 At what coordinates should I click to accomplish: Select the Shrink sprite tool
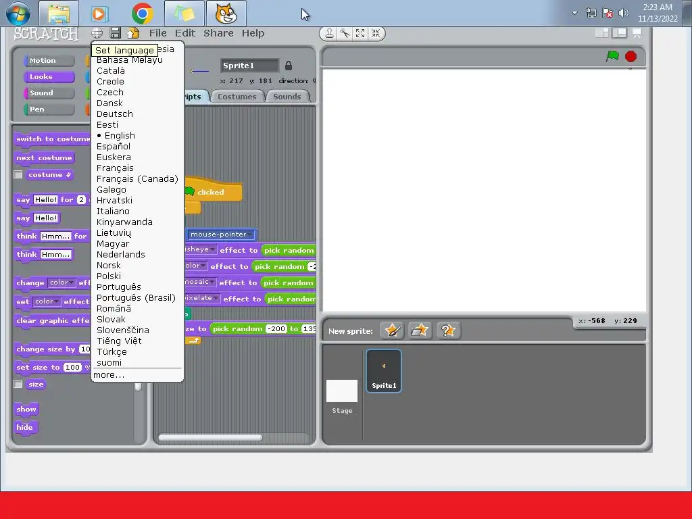pyautogui.click(x=376, y=34)
